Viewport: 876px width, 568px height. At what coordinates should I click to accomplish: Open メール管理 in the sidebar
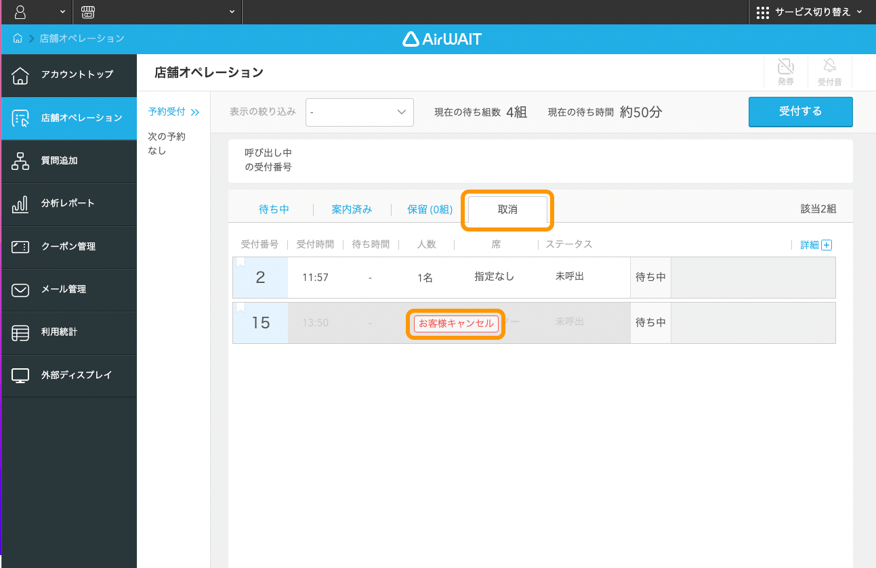click(67, 290)
